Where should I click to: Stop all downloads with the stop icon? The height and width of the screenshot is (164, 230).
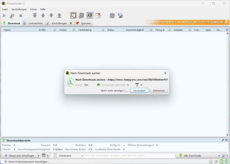pyautogui.click(x=21, y=16)
